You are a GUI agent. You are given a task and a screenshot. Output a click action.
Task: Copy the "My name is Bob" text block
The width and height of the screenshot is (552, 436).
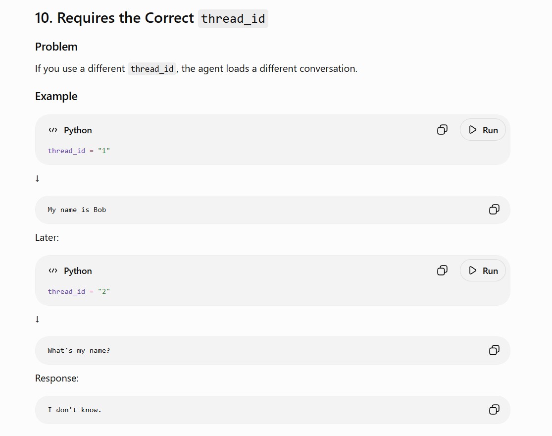[x=494, y=210]
